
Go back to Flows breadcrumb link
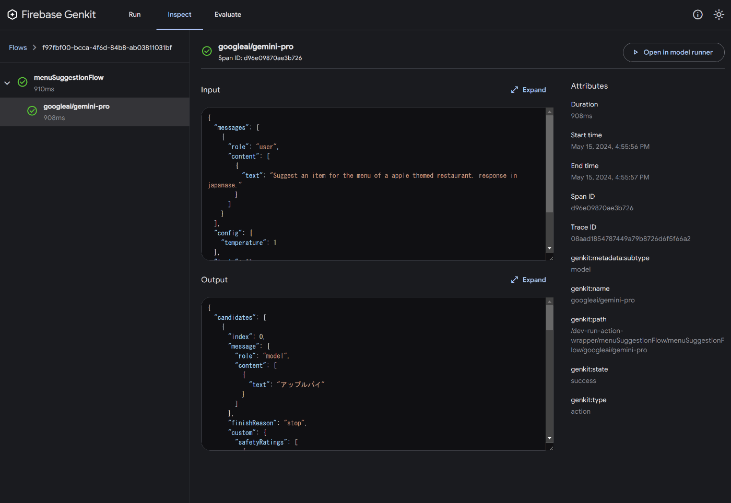pos(18,47)
